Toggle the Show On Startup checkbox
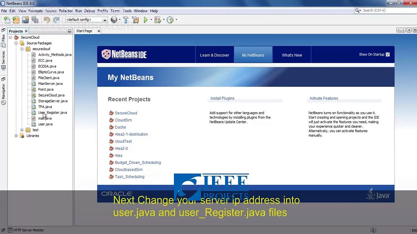This screenshot has width=417, height=234. (x=387, y=55)
